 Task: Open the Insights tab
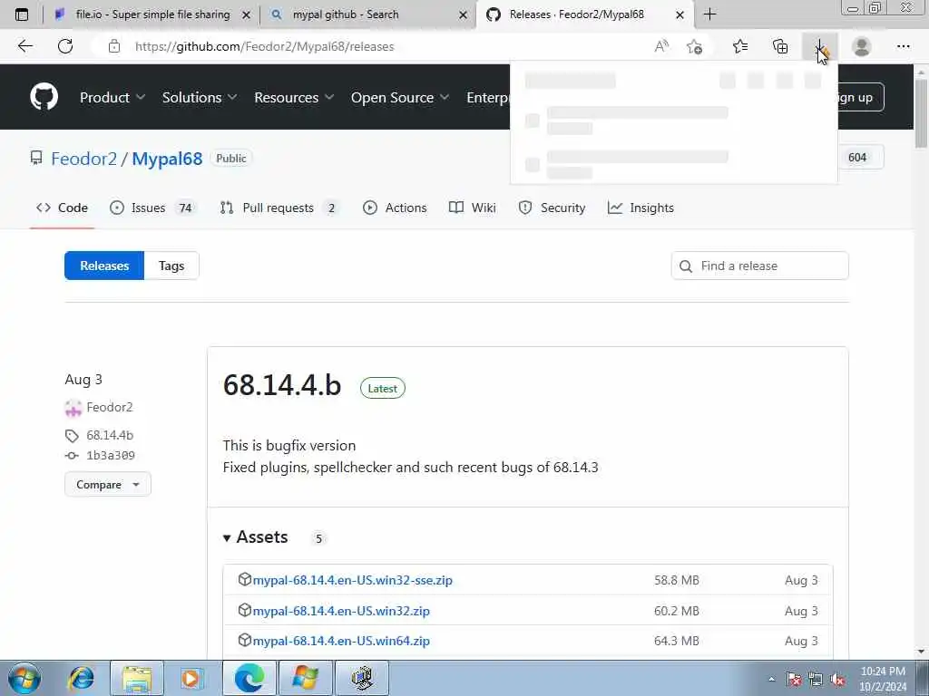(641, 208)
